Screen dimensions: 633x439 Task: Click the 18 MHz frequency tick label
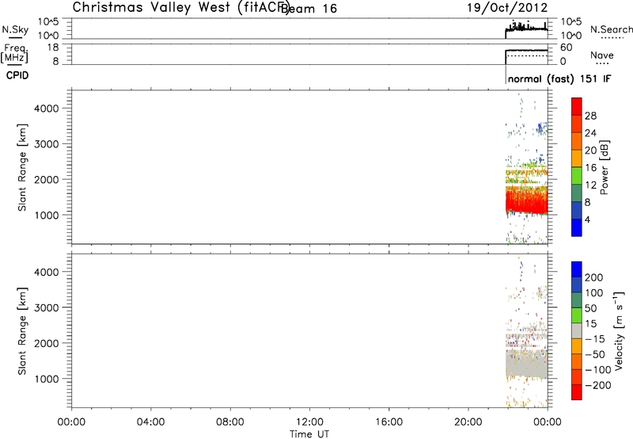pos(53,48)
